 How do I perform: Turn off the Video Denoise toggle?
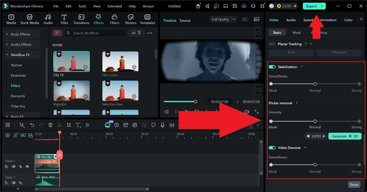coord(272,148)
